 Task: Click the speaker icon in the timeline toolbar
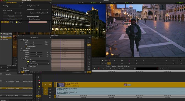tap(135, 69)
